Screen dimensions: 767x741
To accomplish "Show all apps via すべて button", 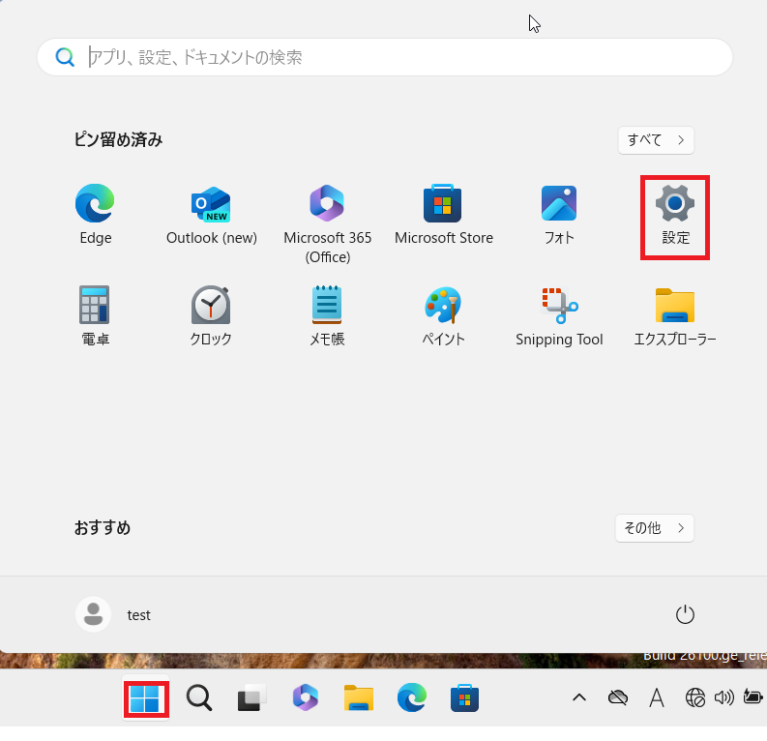I will (656, 140).
